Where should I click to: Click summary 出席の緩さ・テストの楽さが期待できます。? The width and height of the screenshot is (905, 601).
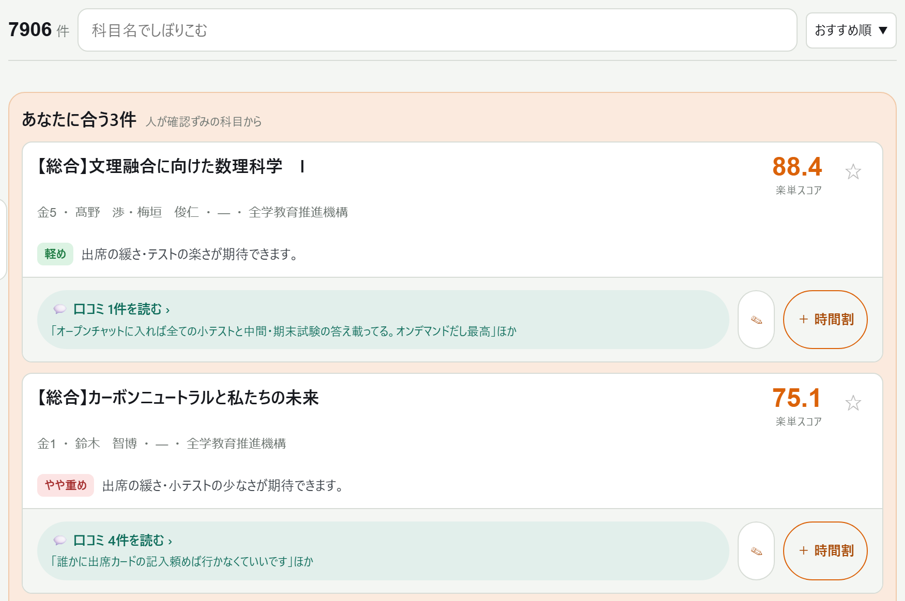190,255
